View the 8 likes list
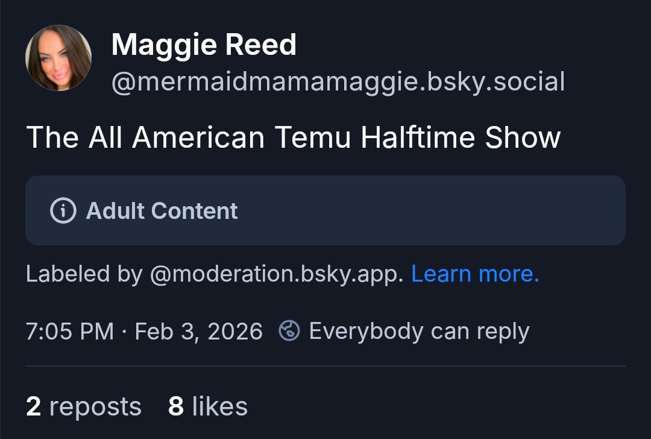Image resolution: width=651 pixels, height=439 pixels. coord(208,406)
